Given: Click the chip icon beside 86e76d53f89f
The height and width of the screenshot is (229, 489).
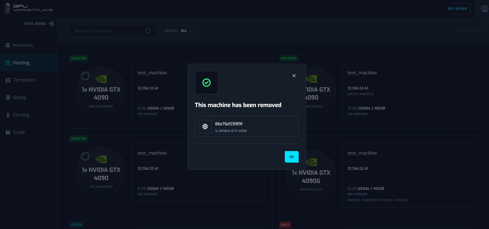Looking at the screenshot, I should [205, 127].
